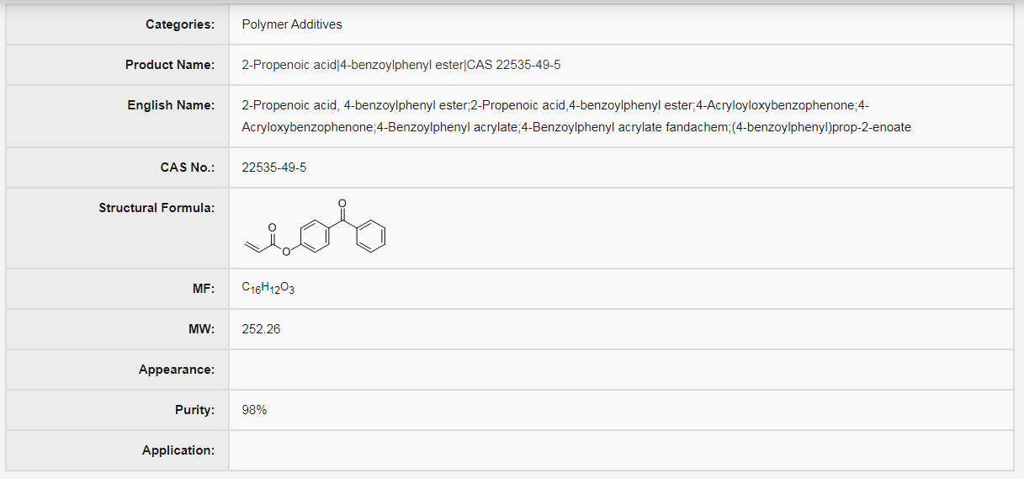Click the Application label
Image resolution: width=1024 pixels, height=479 pixels.
click(178, 450)
